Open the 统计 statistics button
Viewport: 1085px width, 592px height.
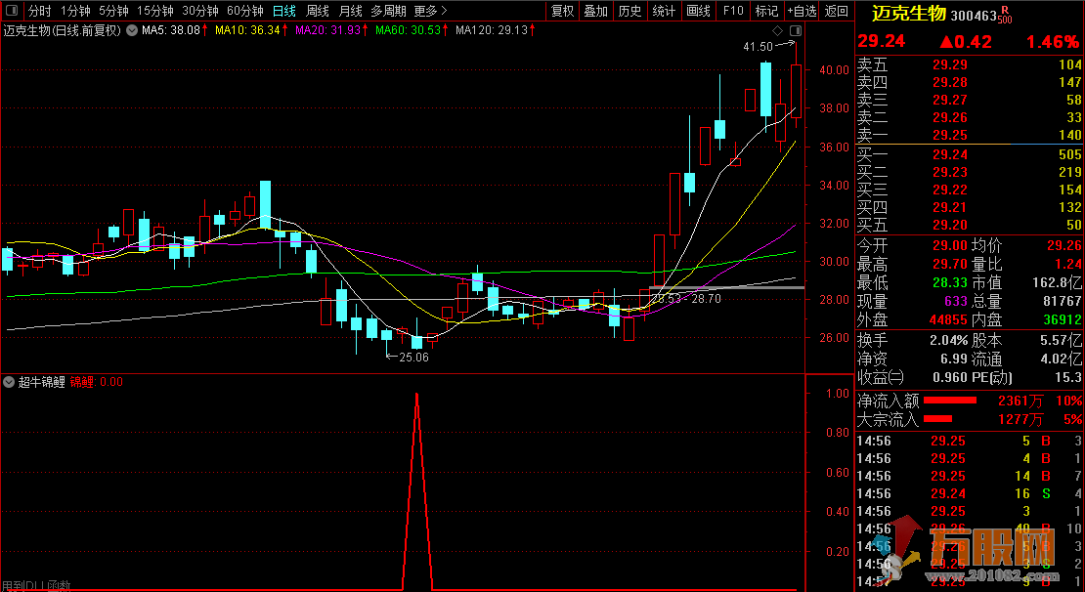click(665, 11)
